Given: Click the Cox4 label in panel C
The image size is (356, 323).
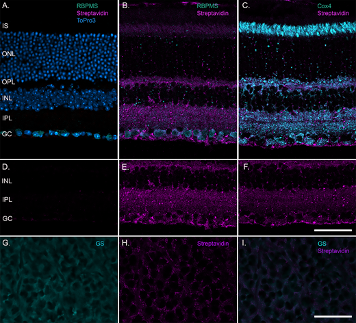Looking at the screenshot, I should 324,6.
